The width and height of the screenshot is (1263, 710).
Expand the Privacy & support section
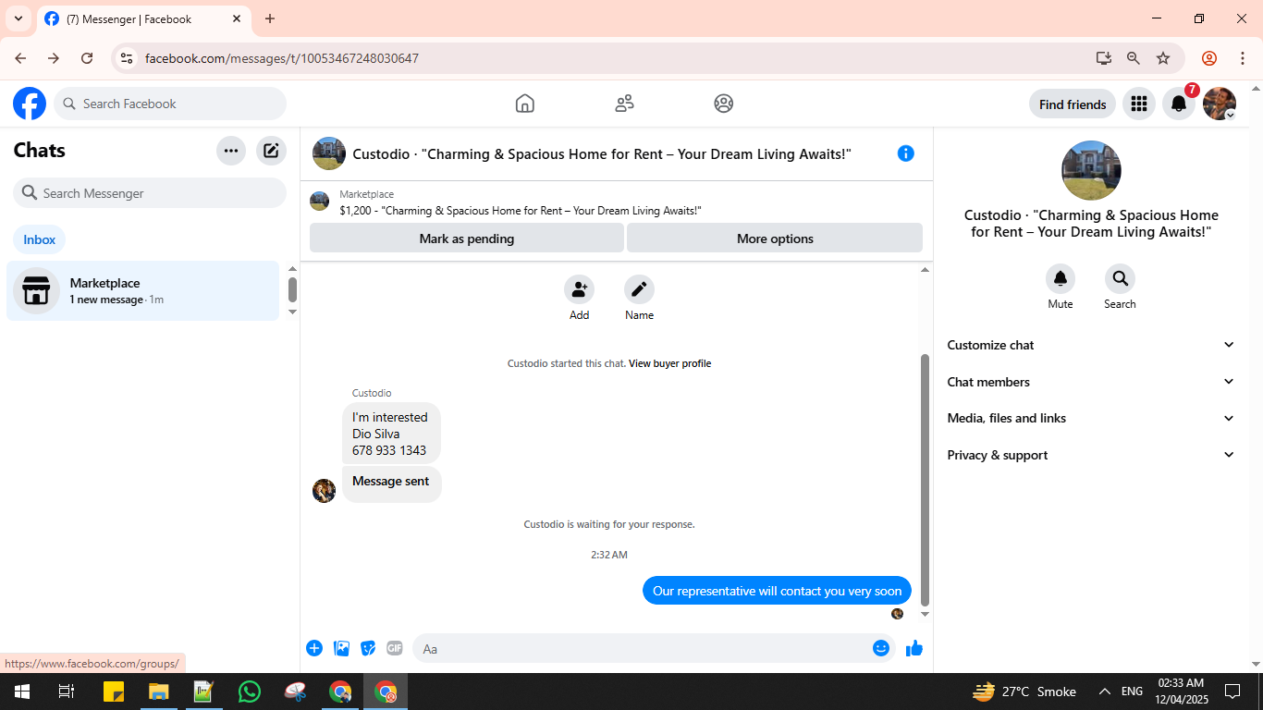[x=1091, y=455]
